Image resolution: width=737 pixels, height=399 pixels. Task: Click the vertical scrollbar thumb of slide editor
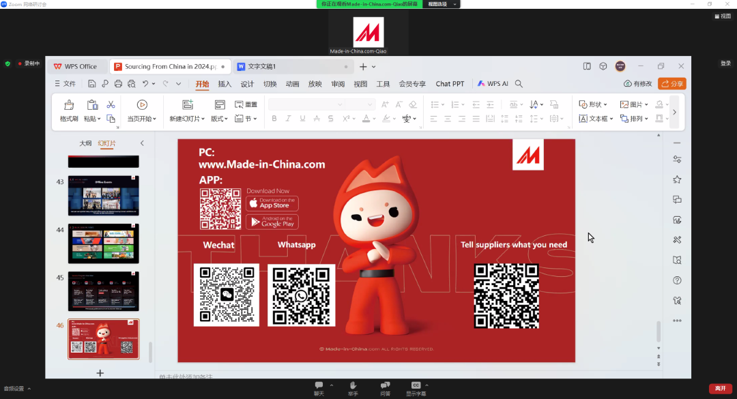pos(659,331)
